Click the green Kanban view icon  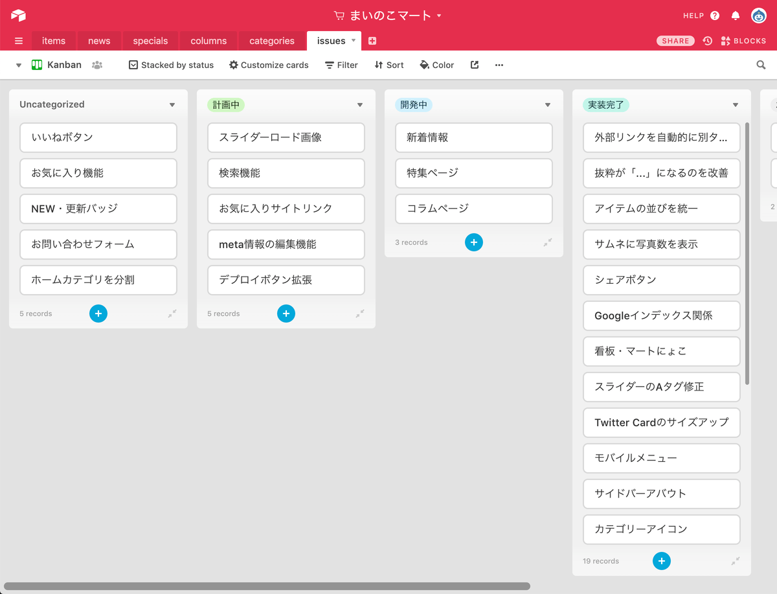tap(37, 65)
